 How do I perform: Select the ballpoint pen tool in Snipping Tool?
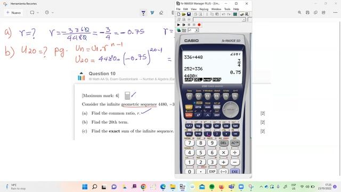pos(143,13)
